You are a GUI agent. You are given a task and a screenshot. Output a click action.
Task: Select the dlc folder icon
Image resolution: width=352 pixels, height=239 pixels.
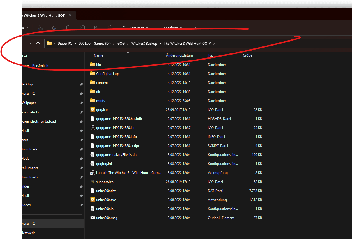coord(93,91)
